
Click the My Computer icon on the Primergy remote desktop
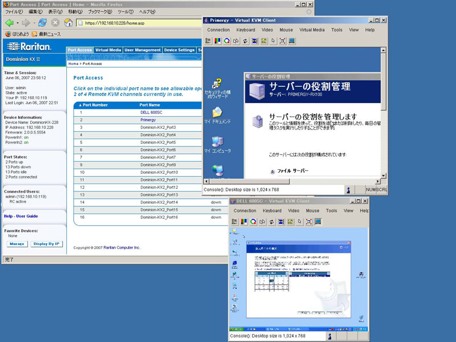[218, 145]
